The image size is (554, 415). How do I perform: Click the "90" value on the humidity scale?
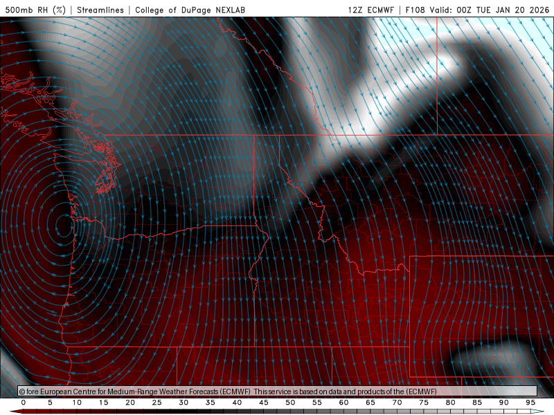point(504,403)
